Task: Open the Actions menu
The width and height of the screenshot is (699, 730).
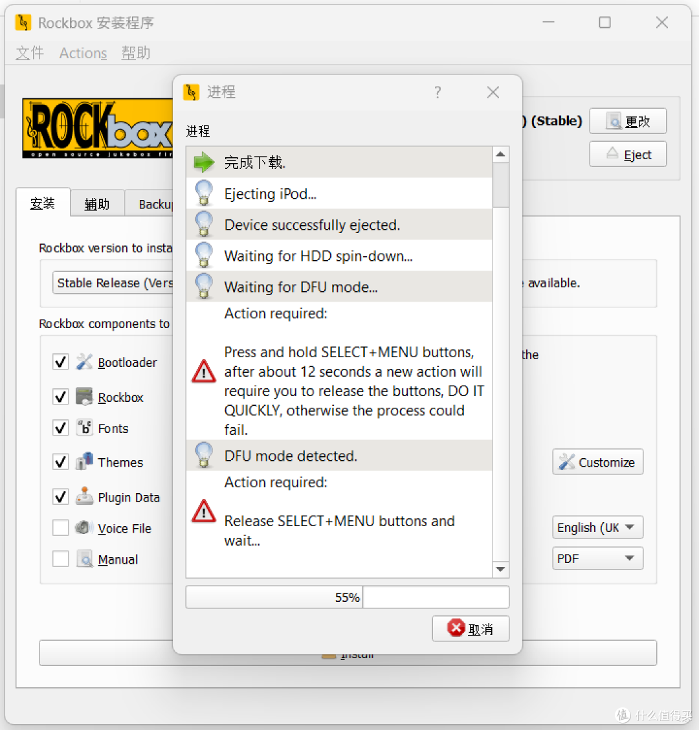Action: (x=83, y=53)
